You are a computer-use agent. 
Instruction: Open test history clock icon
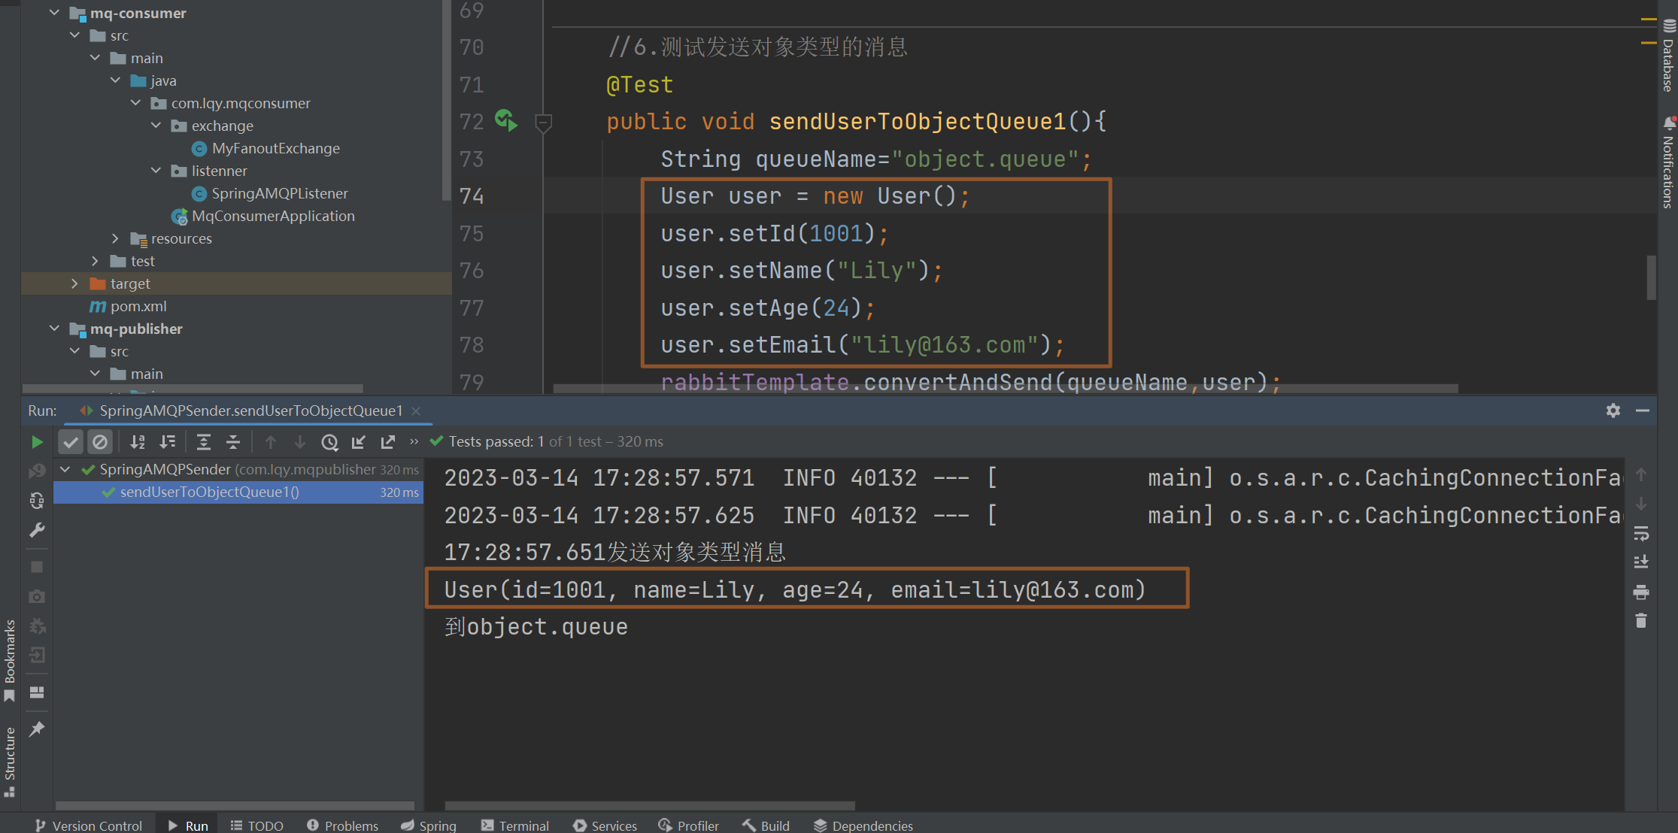(x=329, y=442)
